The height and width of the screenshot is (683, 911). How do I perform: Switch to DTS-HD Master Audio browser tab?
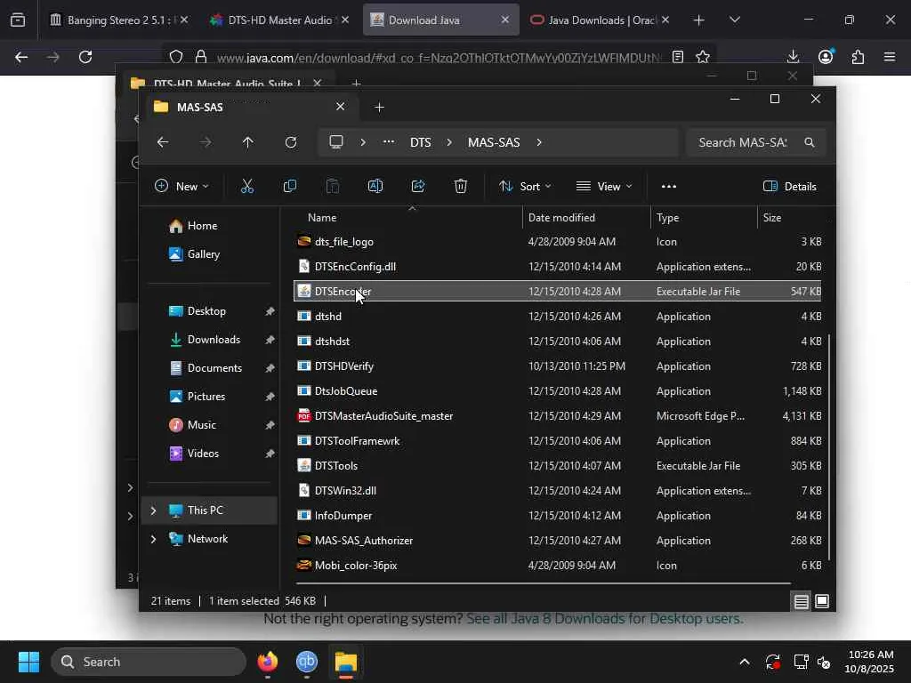pyautogui.click(x=280, y=20)
